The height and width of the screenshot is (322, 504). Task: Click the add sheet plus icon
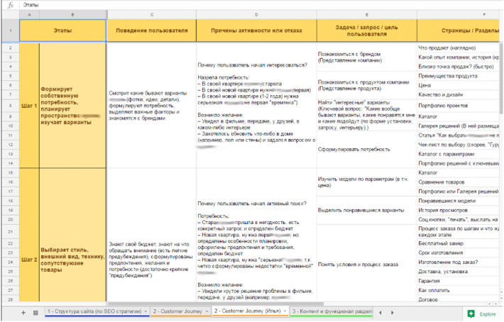(23, 312)
